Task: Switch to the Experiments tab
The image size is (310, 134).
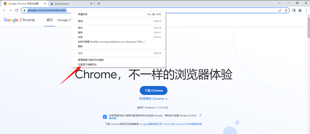Action: coord(71,4)
